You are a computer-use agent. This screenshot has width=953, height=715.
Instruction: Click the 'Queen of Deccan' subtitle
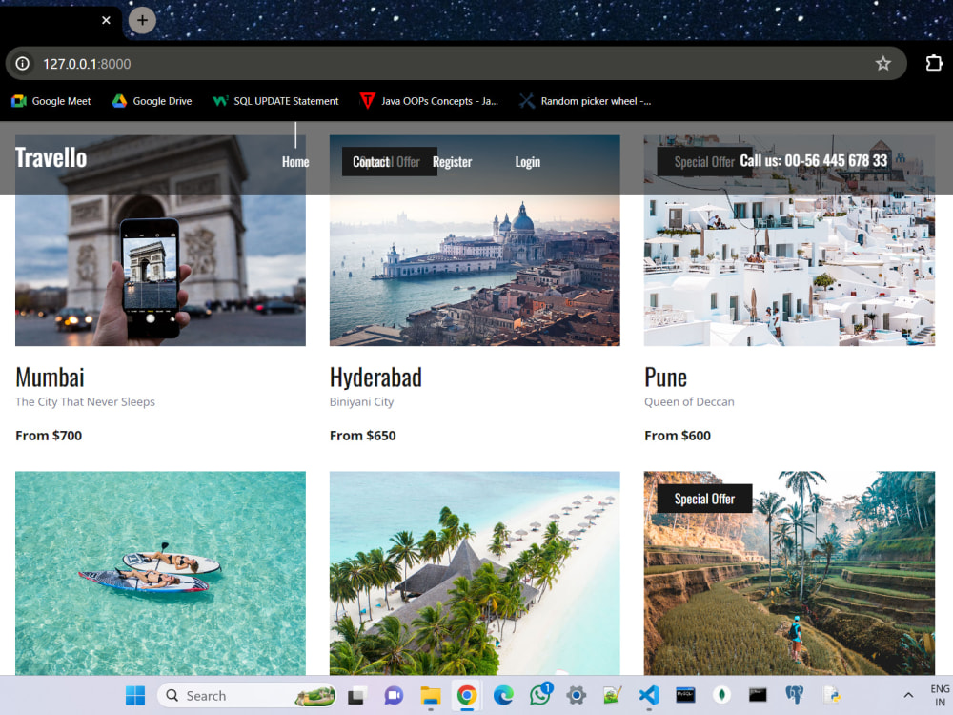click(689, 402)
